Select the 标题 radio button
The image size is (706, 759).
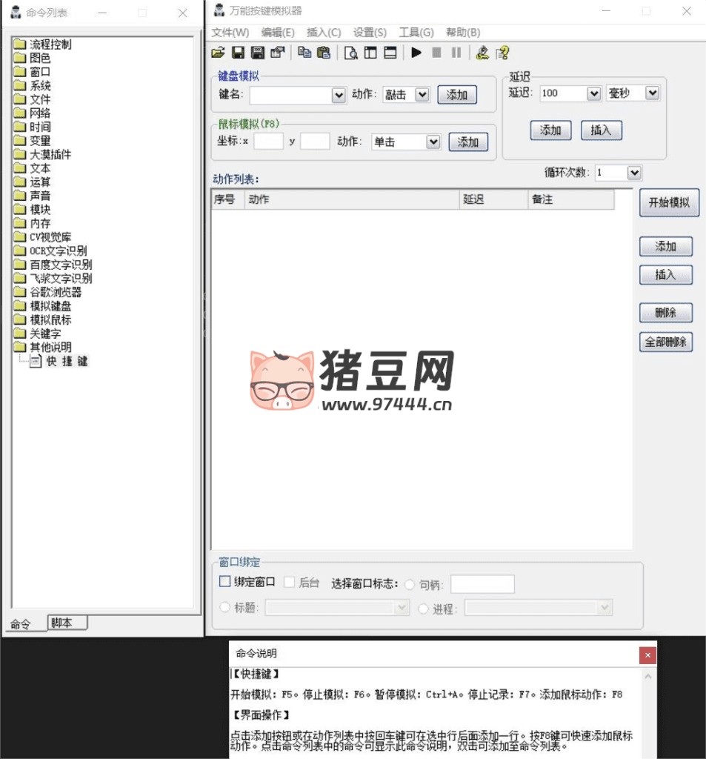(x=226, y=608)
